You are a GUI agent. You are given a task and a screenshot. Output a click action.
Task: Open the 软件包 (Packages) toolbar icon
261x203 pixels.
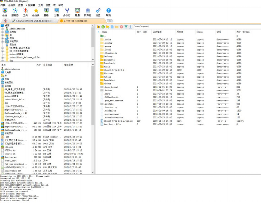pos(88,13)
